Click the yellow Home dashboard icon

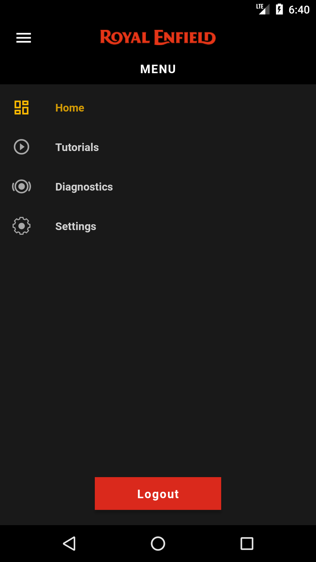point(21,107)
